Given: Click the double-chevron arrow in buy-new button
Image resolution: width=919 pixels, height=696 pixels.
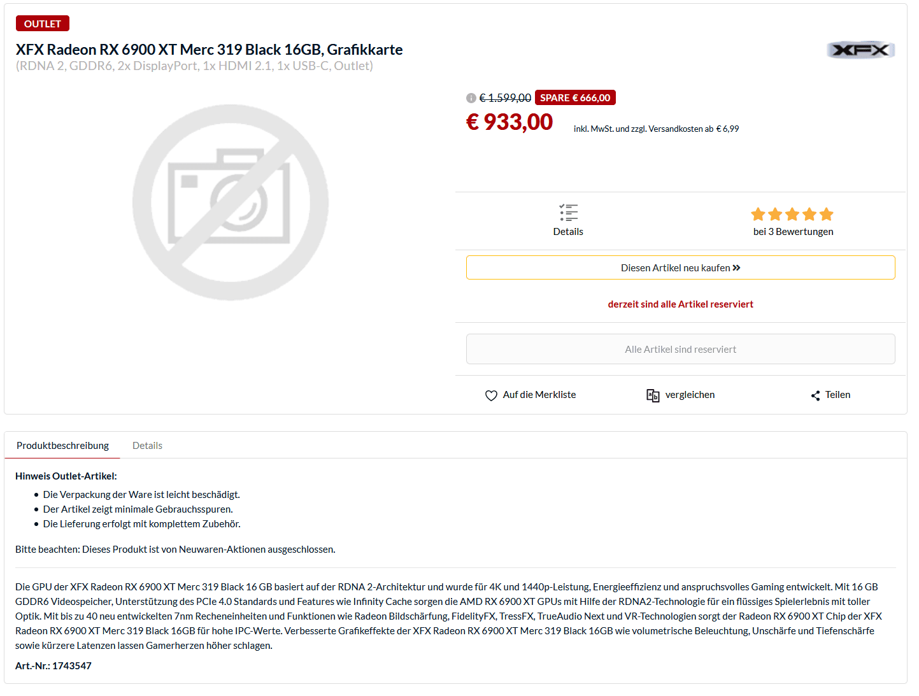Looking at the screenshot, I should (x=736, y=268).
